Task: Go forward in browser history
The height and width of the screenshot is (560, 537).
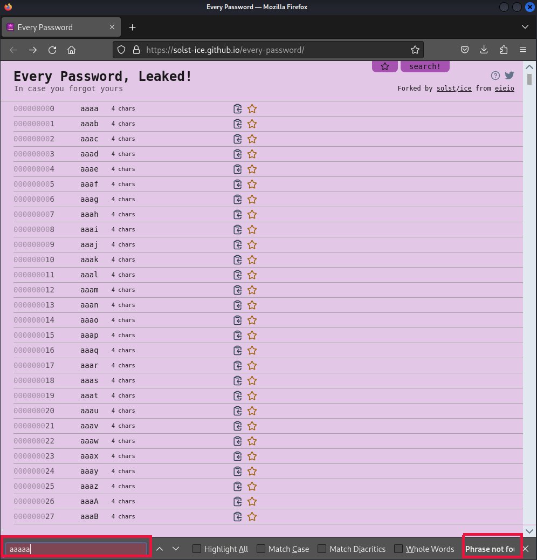Action: click(33, 50)
